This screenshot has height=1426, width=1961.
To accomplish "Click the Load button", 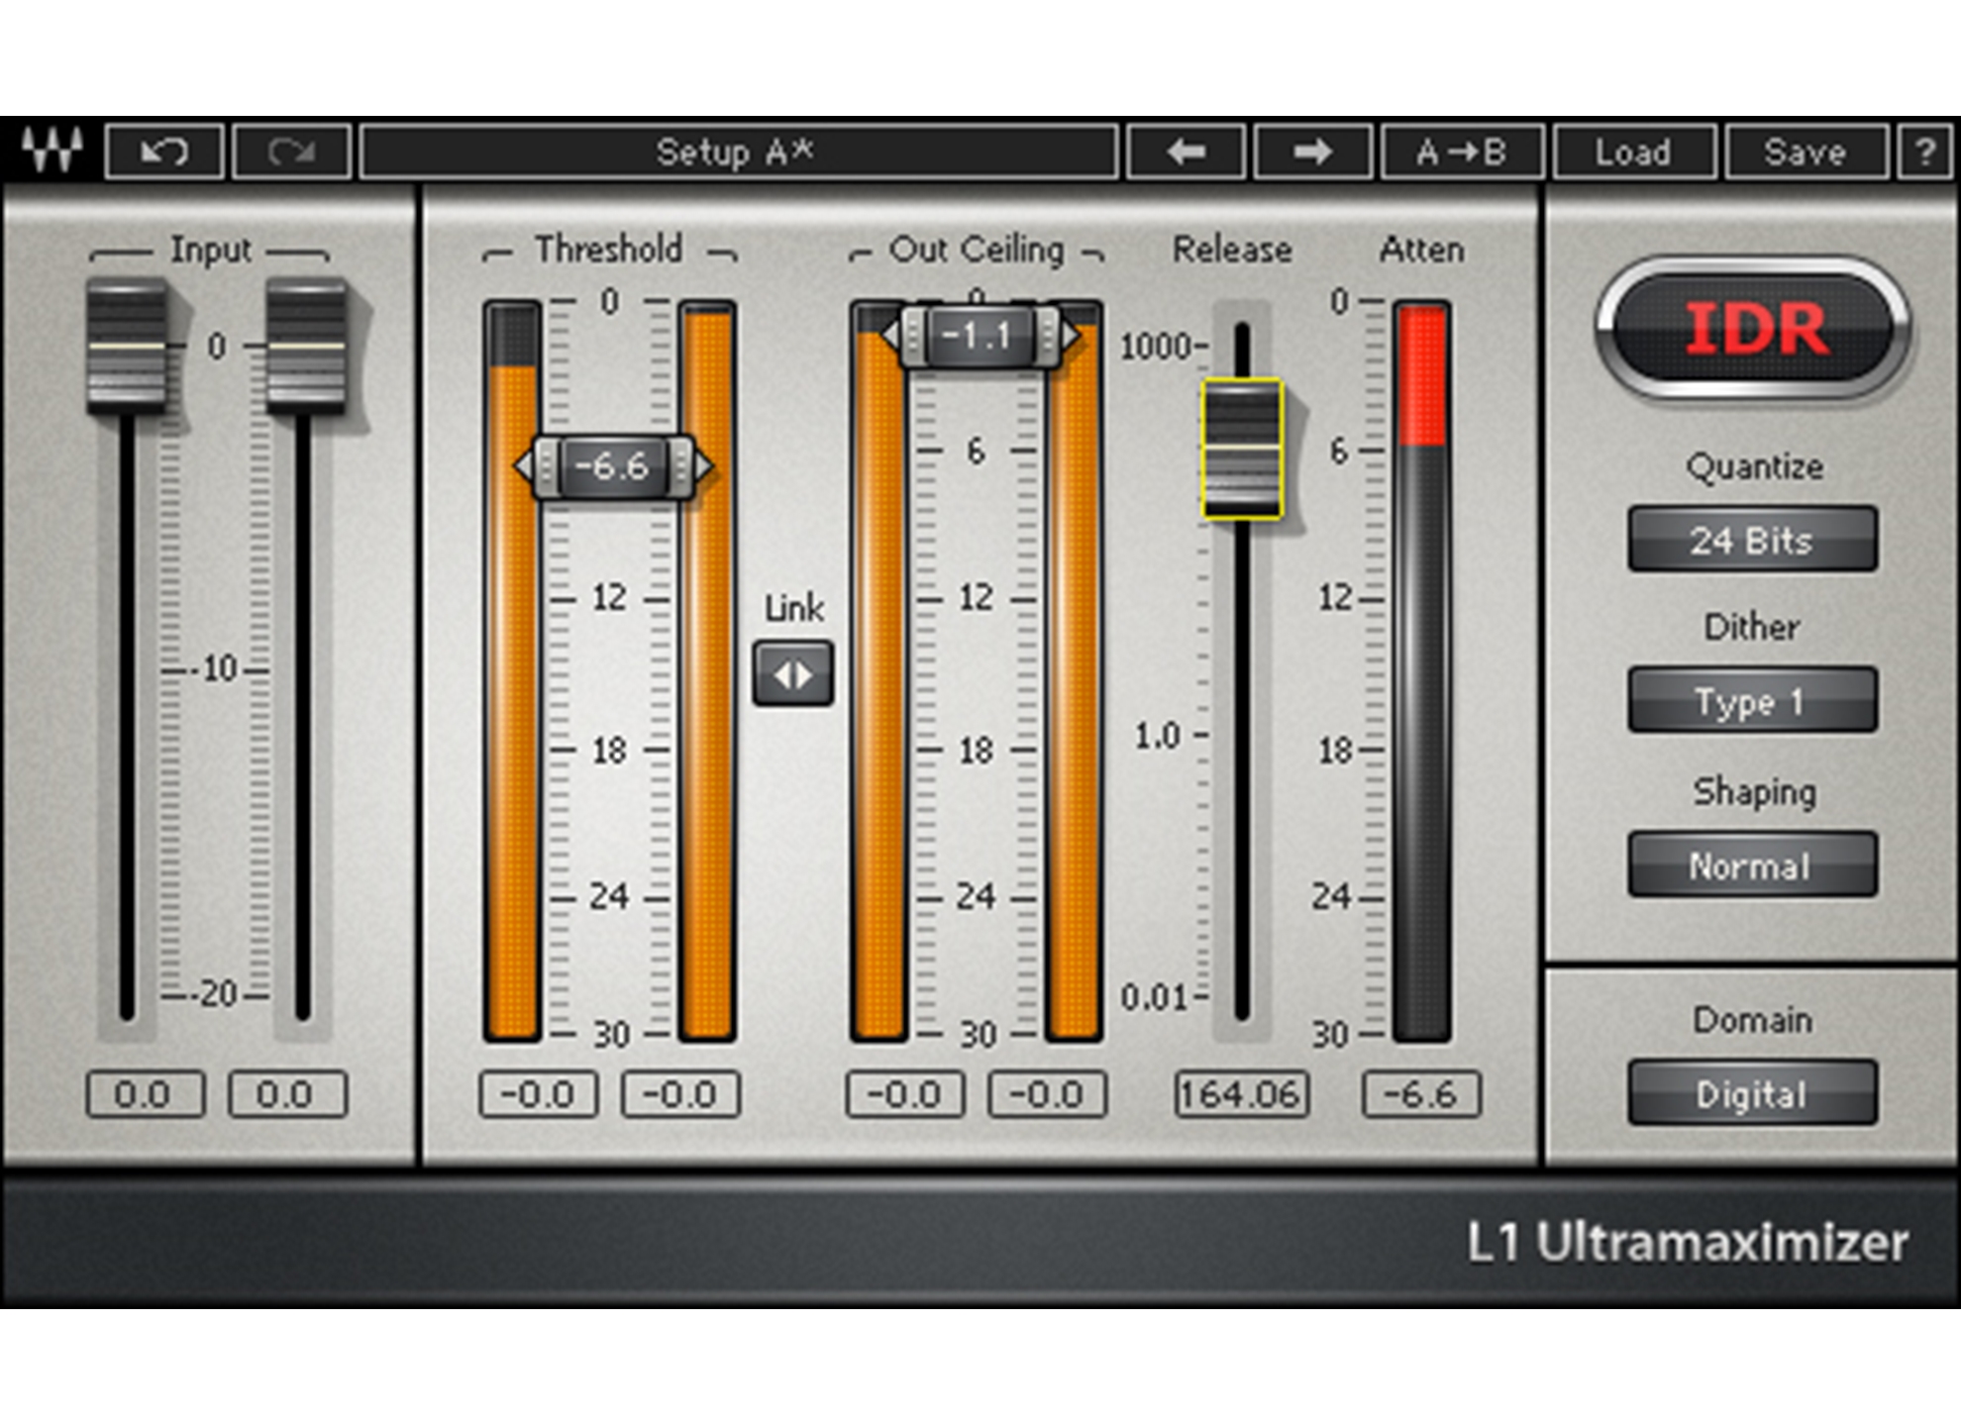I will (x=1632, y=153).
